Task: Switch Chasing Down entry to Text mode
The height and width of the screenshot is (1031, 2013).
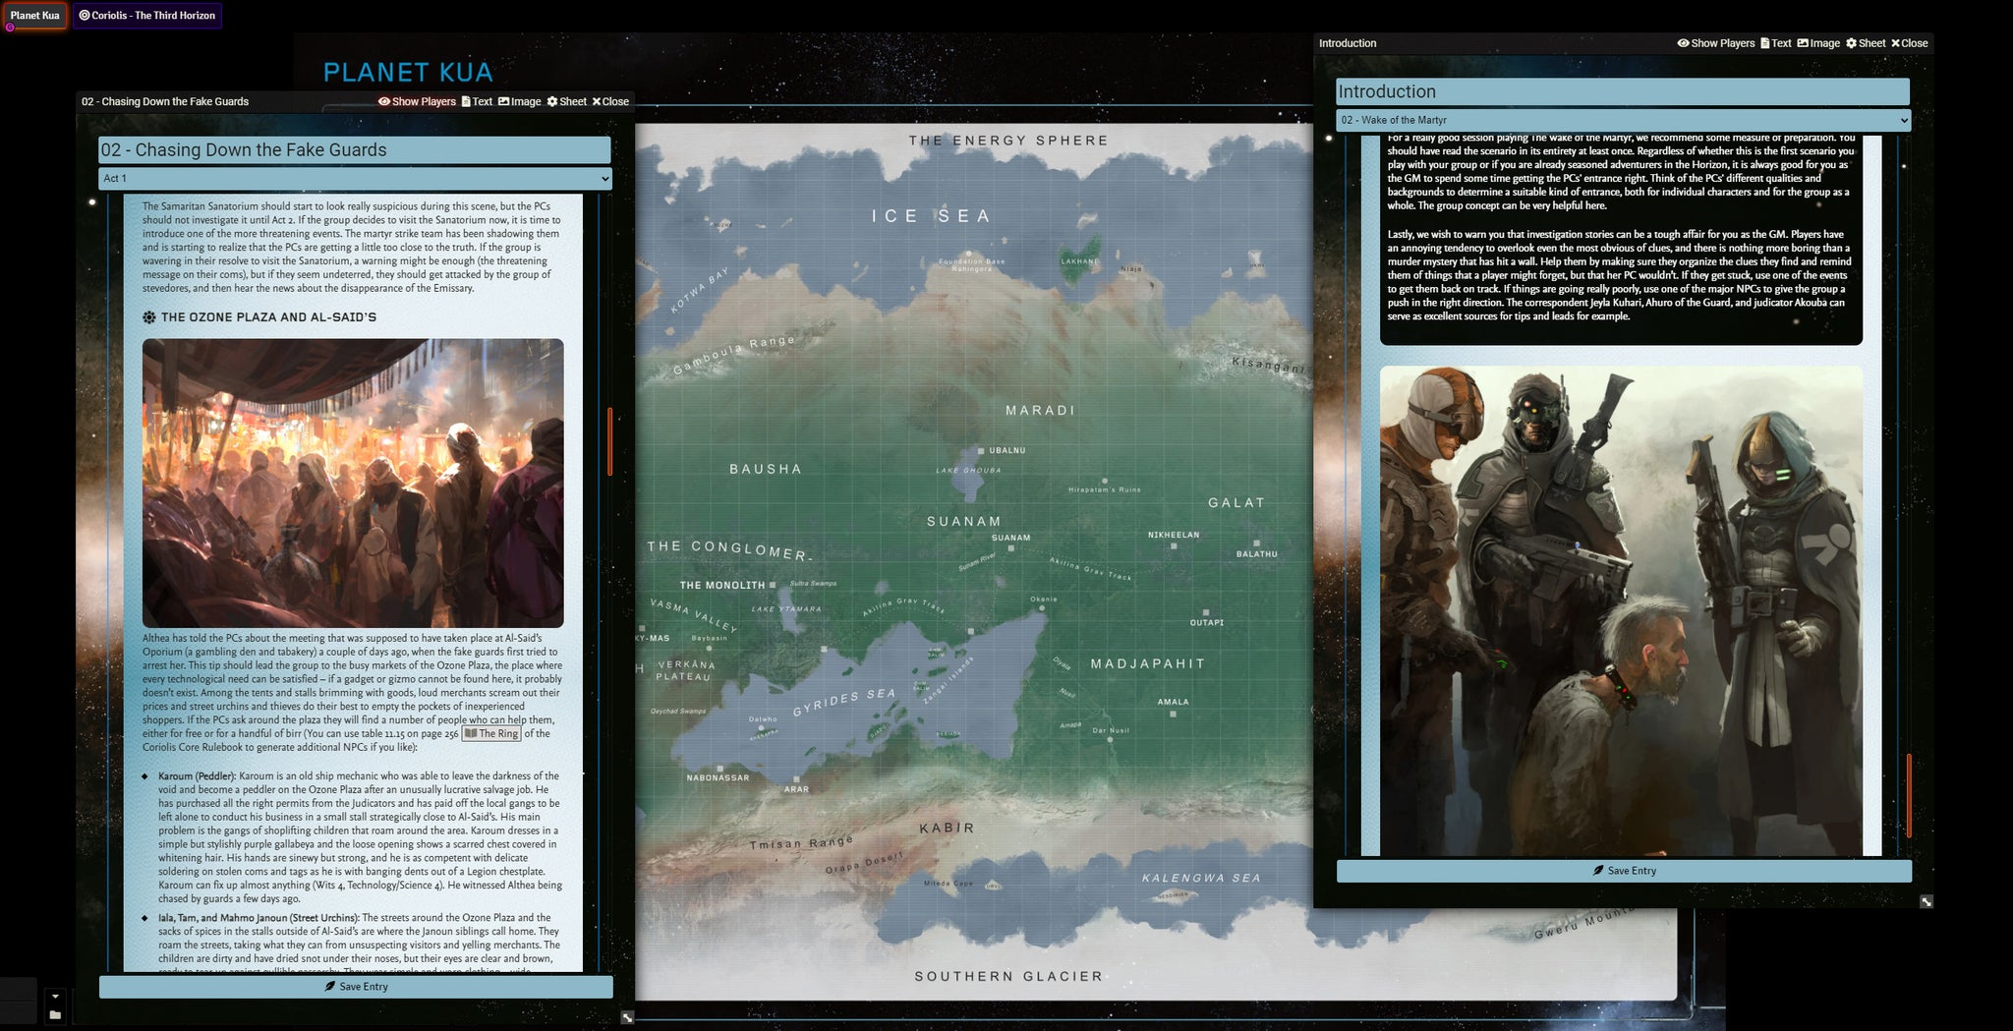Action: (477, 101)
